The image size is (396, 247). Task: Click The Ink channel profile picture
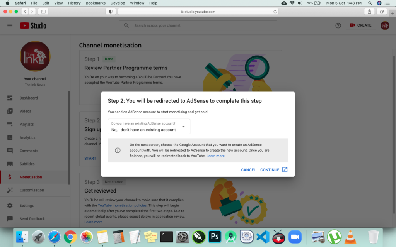35,56
